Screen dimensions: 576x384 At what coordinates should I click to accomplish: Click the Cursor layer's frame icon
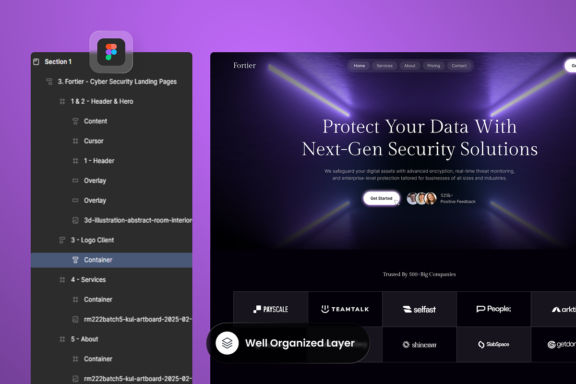point(75,141)
